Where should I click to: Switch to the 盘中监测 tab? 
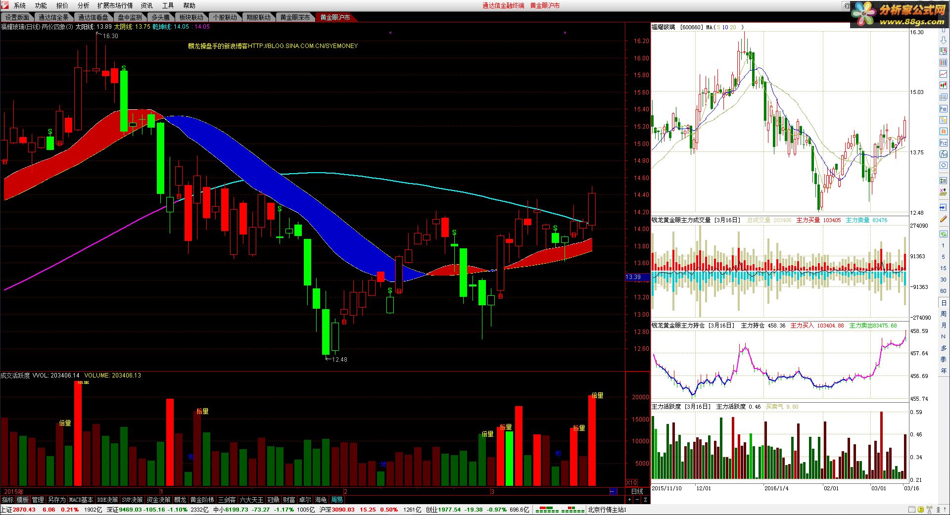(x=130, y=17)
